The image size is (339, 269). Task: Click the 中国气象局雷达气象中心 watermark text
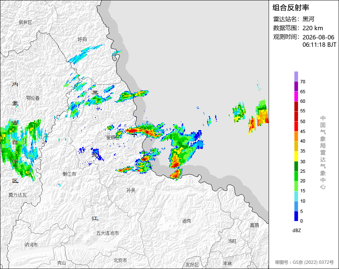pos(323,153)
